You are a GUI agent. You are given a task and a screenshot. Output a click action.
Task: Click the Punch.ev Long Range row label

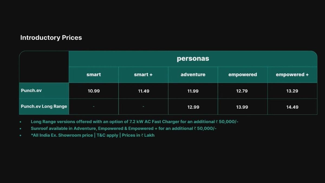click(x=44, y=106)
